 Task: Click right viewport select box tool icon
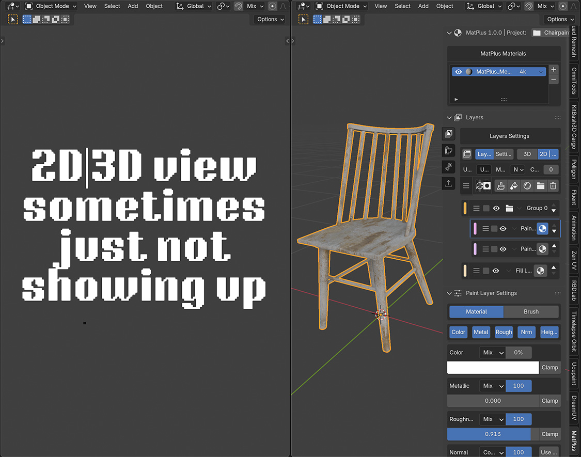[x=304, y=19]
